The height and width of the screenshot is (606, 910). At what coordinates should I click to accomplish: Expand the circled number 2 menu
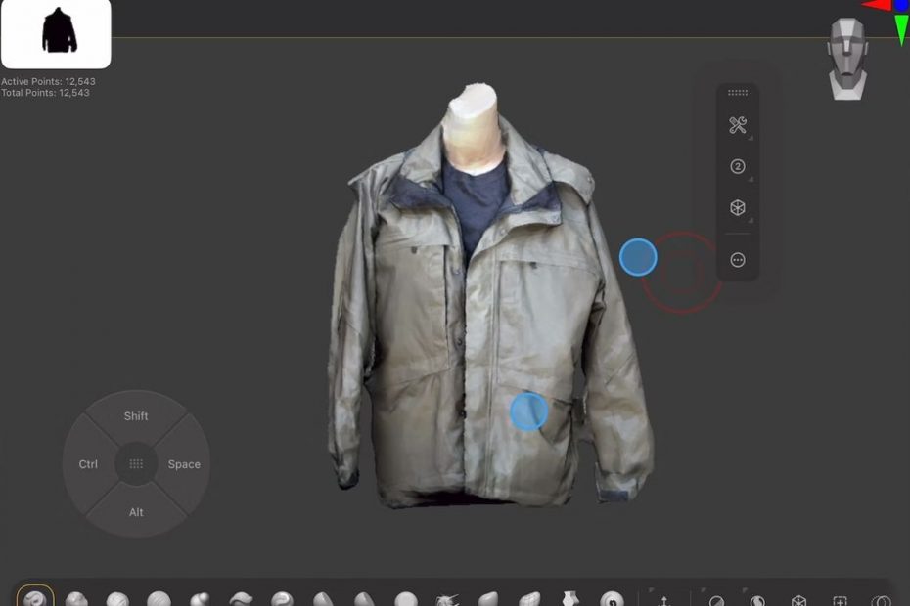point(738,167)
